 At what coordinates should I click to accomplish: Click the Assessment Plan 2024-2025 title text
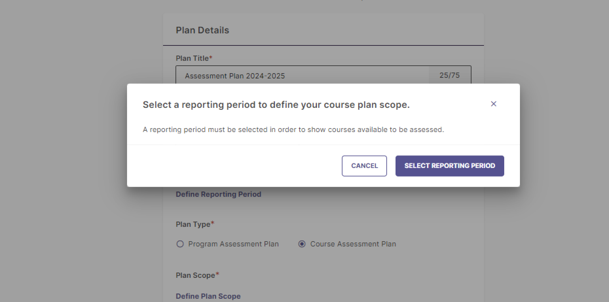(x=235, y=76)
